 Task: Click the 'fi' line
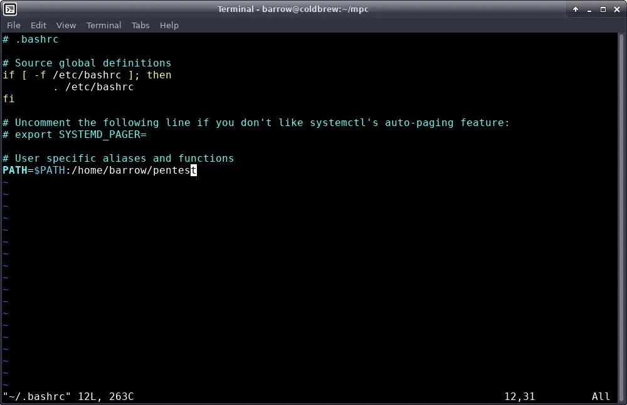pyautogui.click(x=8, y=99)
